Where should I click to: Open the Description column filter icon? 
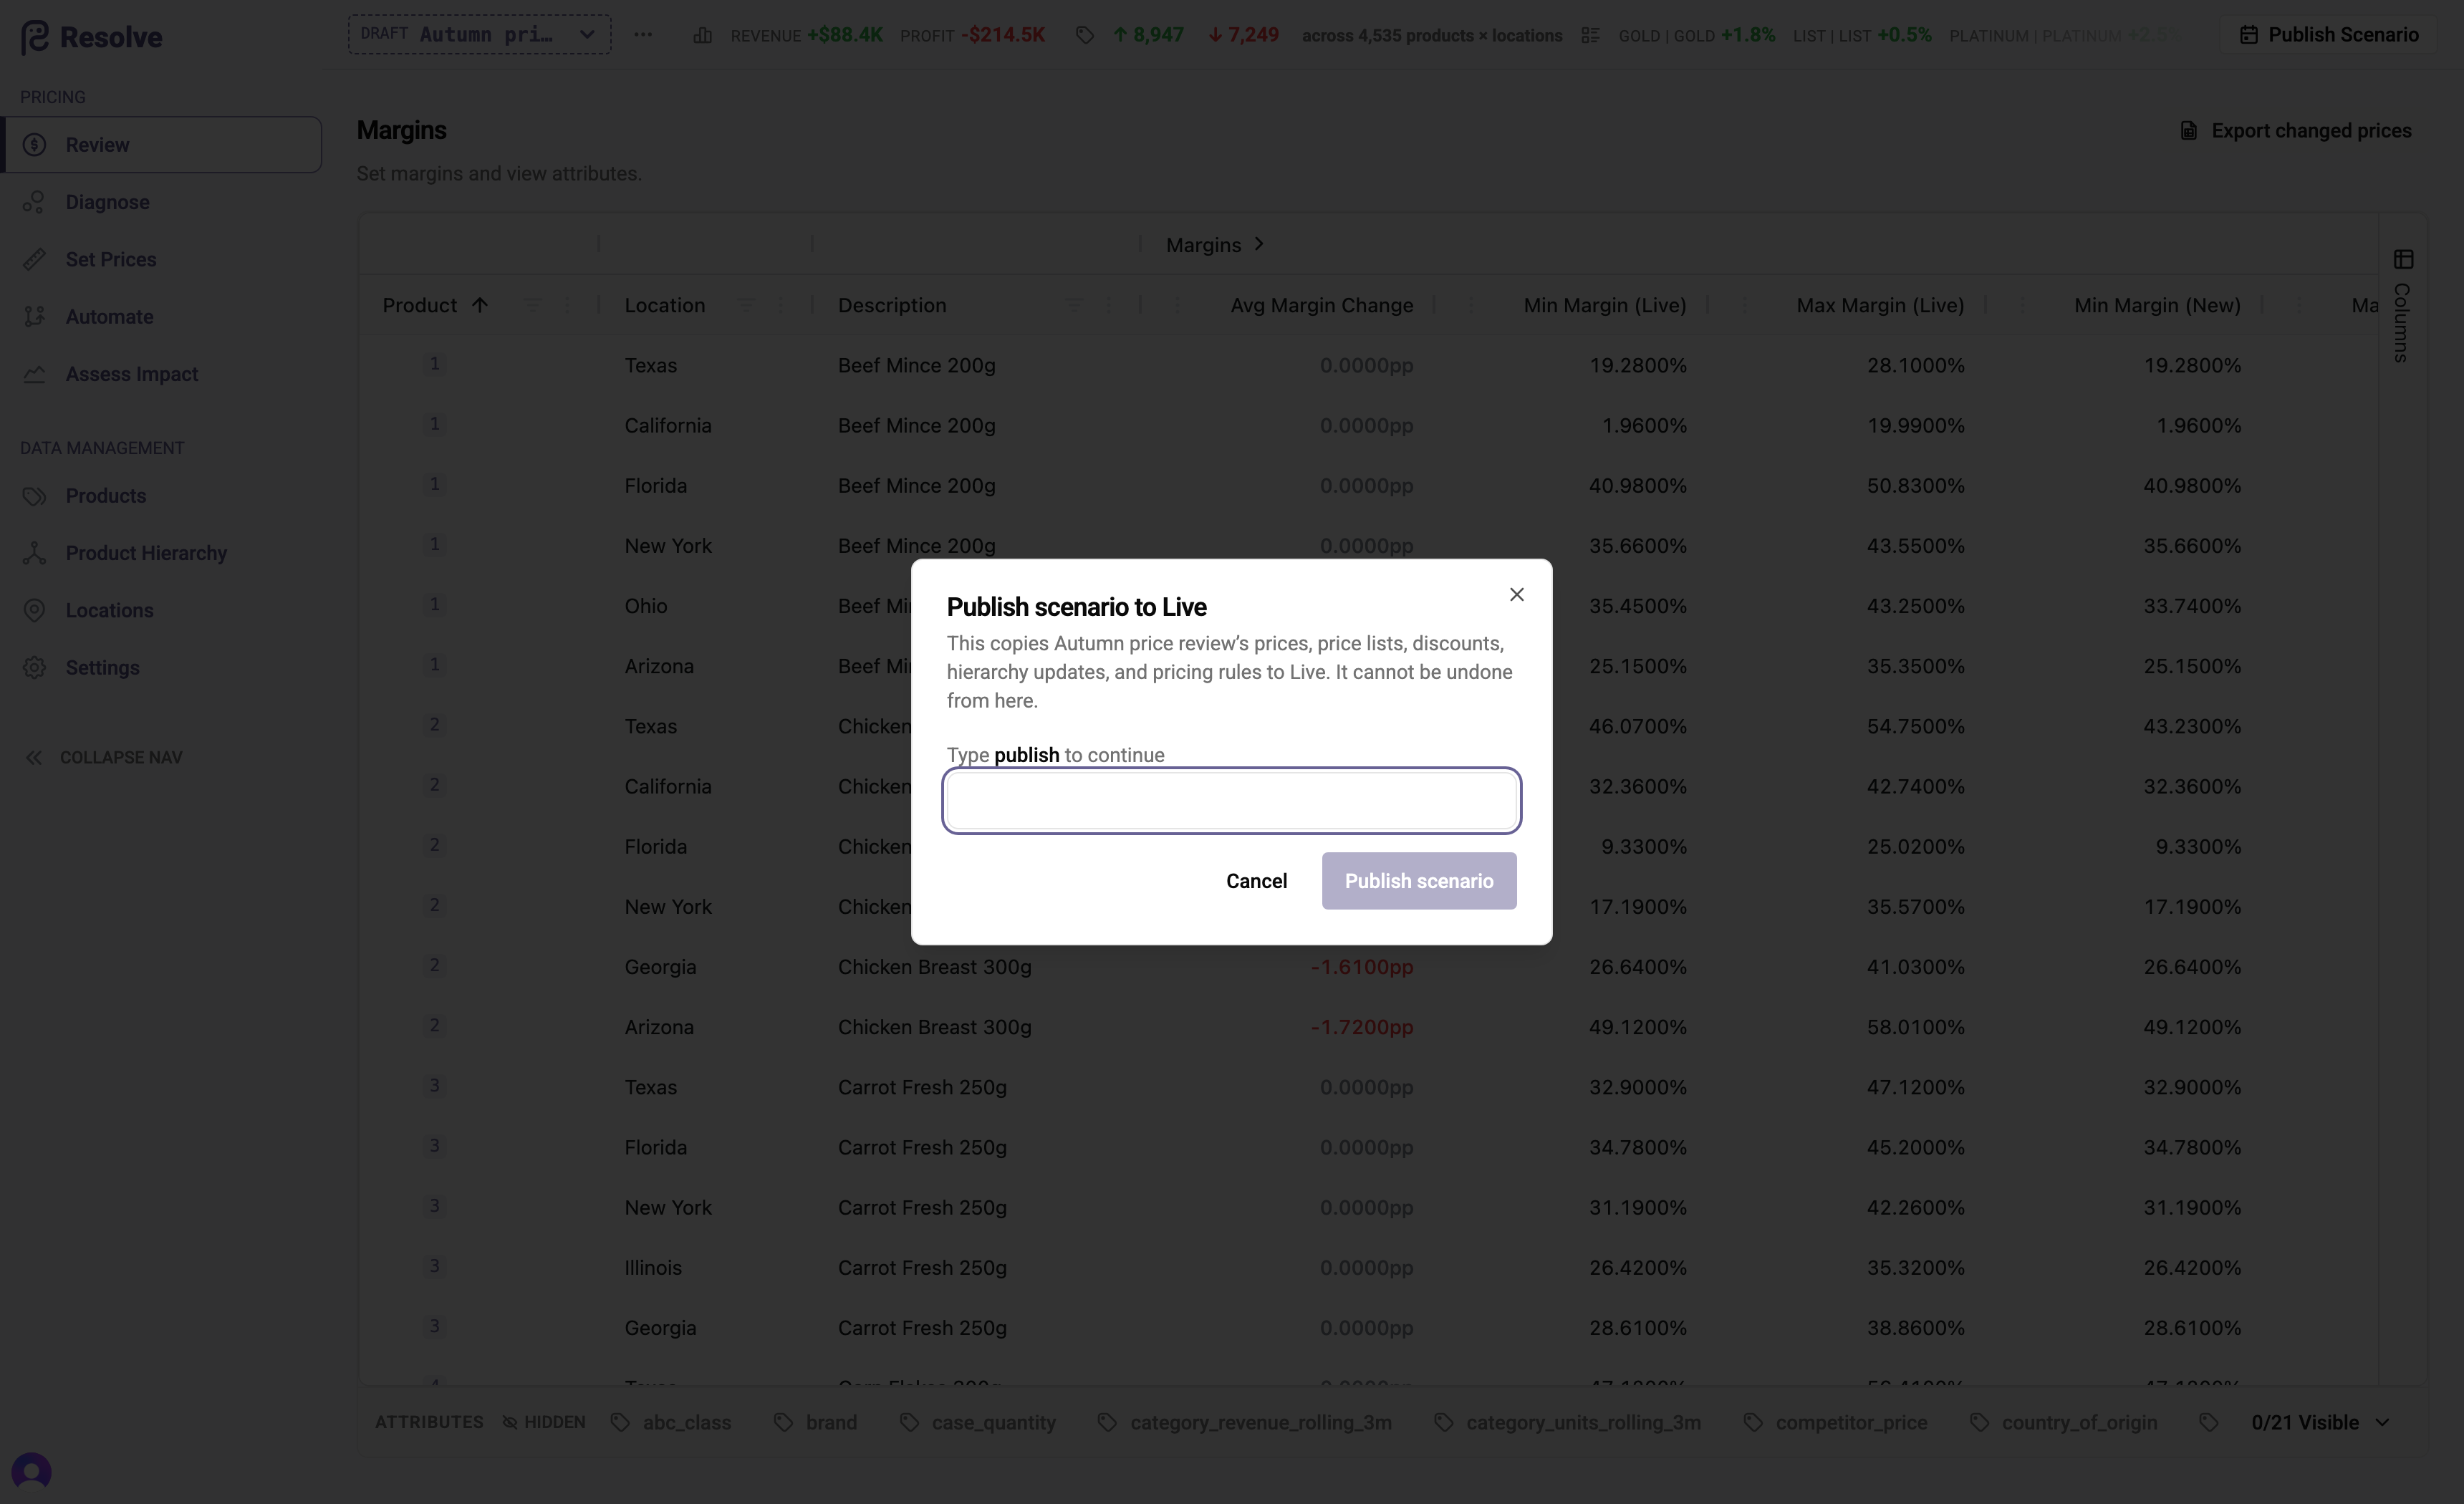[1074, 305]
